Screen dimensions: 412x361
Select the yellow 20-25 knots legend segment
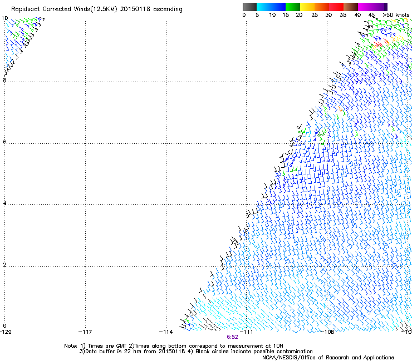(x=307, y=7)
